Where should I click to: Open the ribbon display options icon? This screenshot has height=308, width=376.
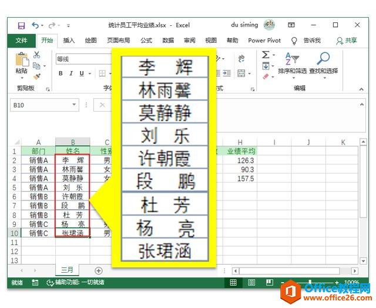tap(291, 25)
